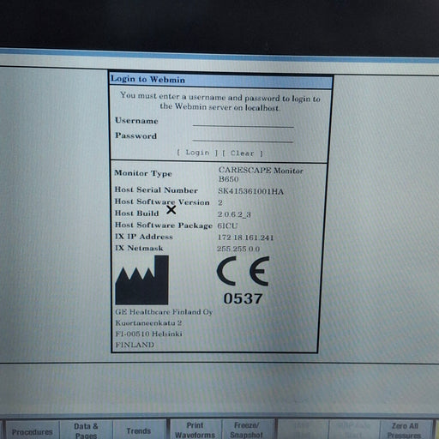Open the Trends menu key
439x439 pixels.
(x=139, y=430)
